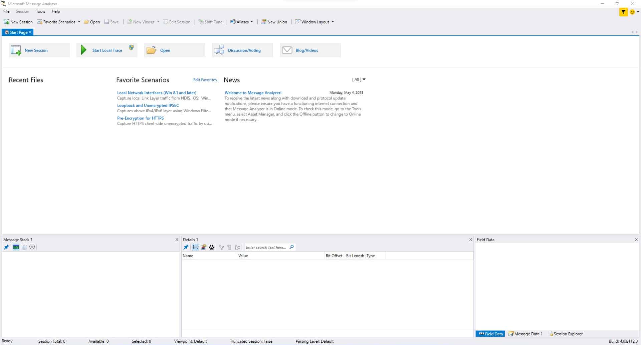The image size is (641, 345).
Task: Click the braces icon in Message Stack toolbar
Action: (32, 247)
